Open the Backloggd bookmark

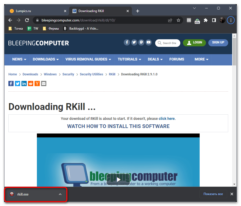click(x=81, y=29)
